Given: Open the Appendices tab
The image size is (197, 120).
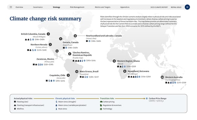Looking at the screenshot, I should [125, 7].
